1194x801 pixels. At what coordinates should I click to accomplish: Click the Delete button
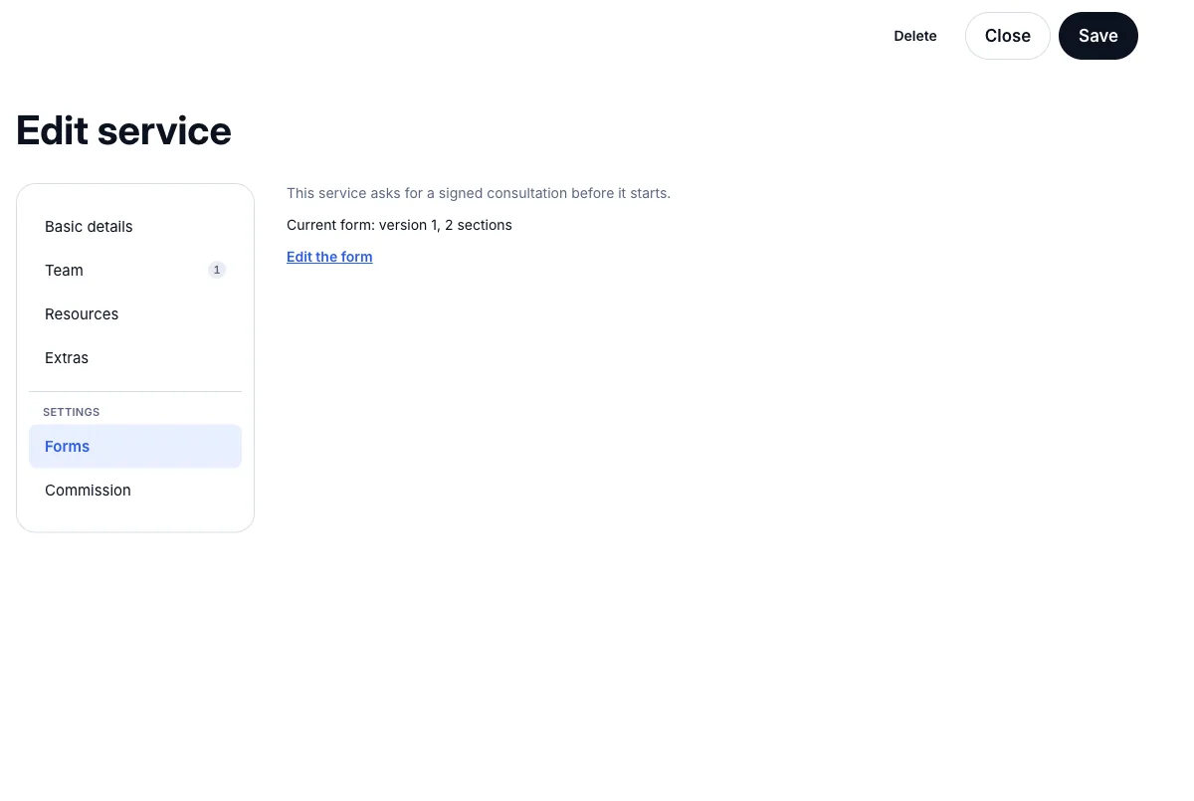(x=915, y=36)
